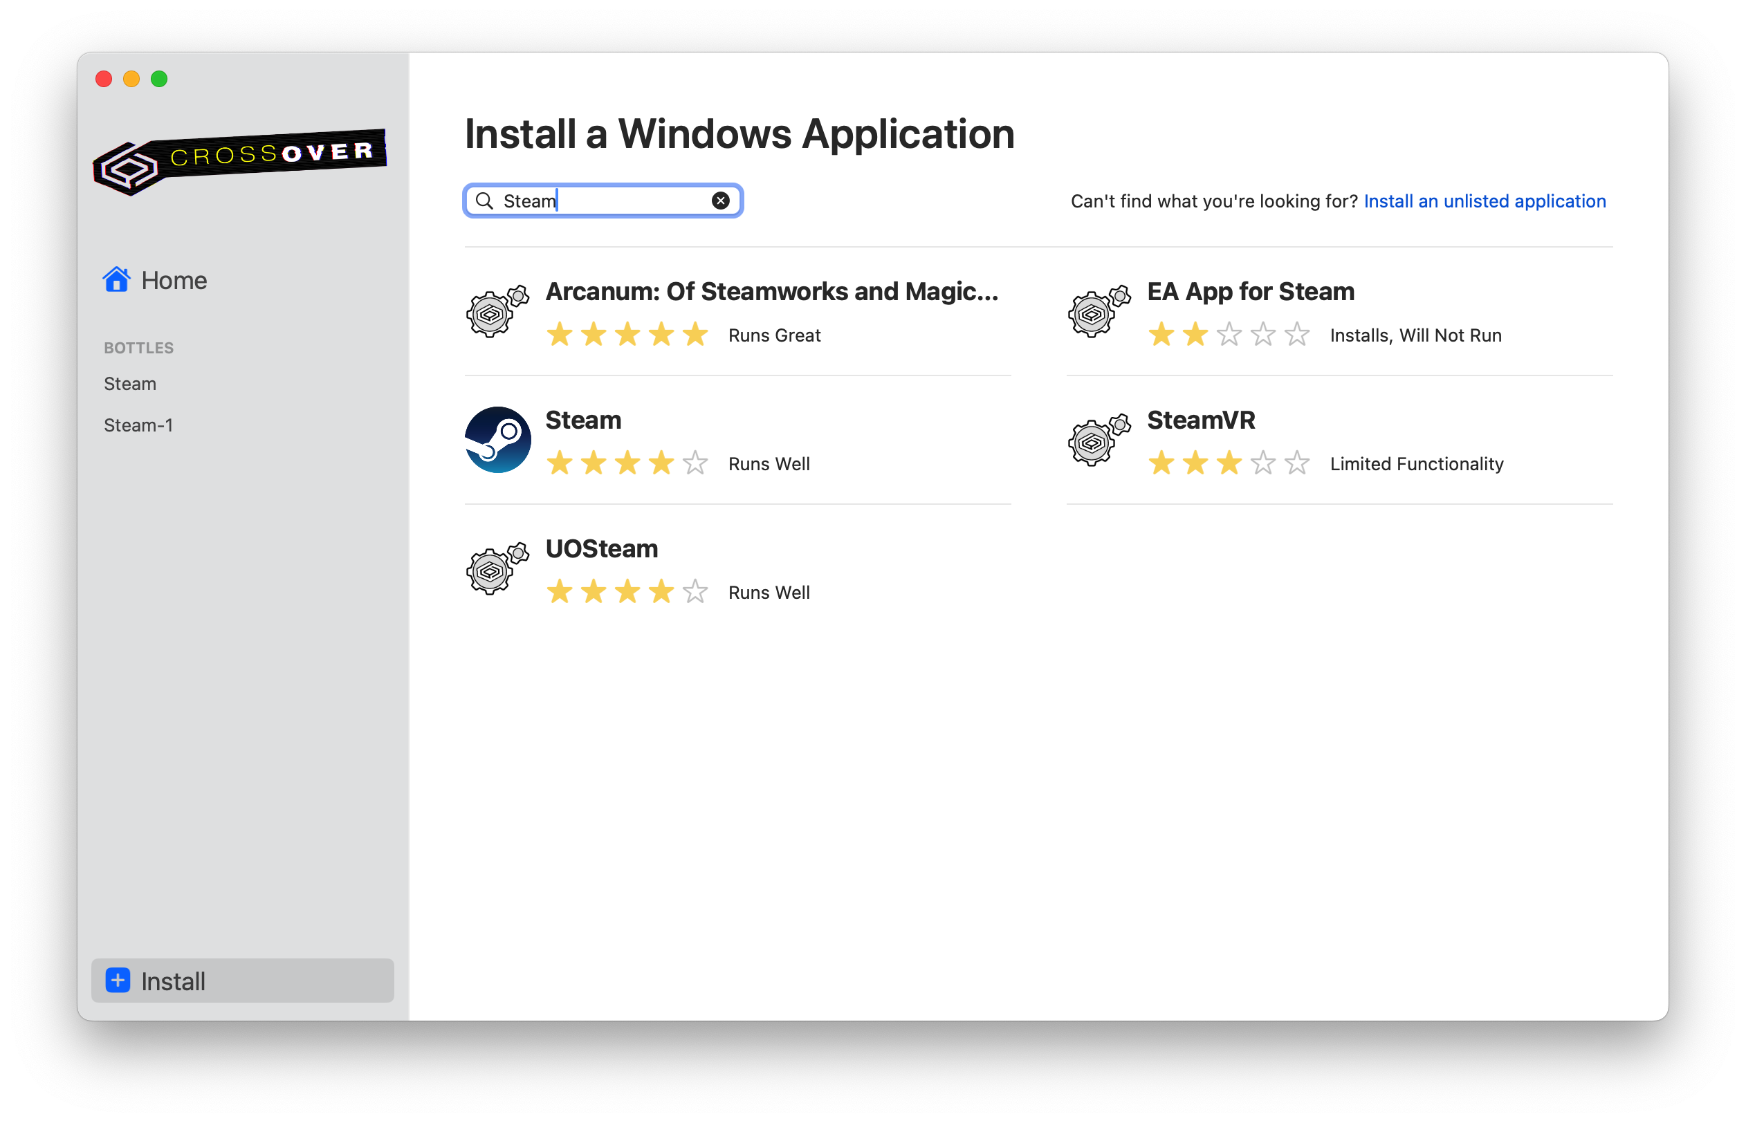Maximize the window with the green button
This screenshot has width=1746, height=1123.
coord(160,80)
